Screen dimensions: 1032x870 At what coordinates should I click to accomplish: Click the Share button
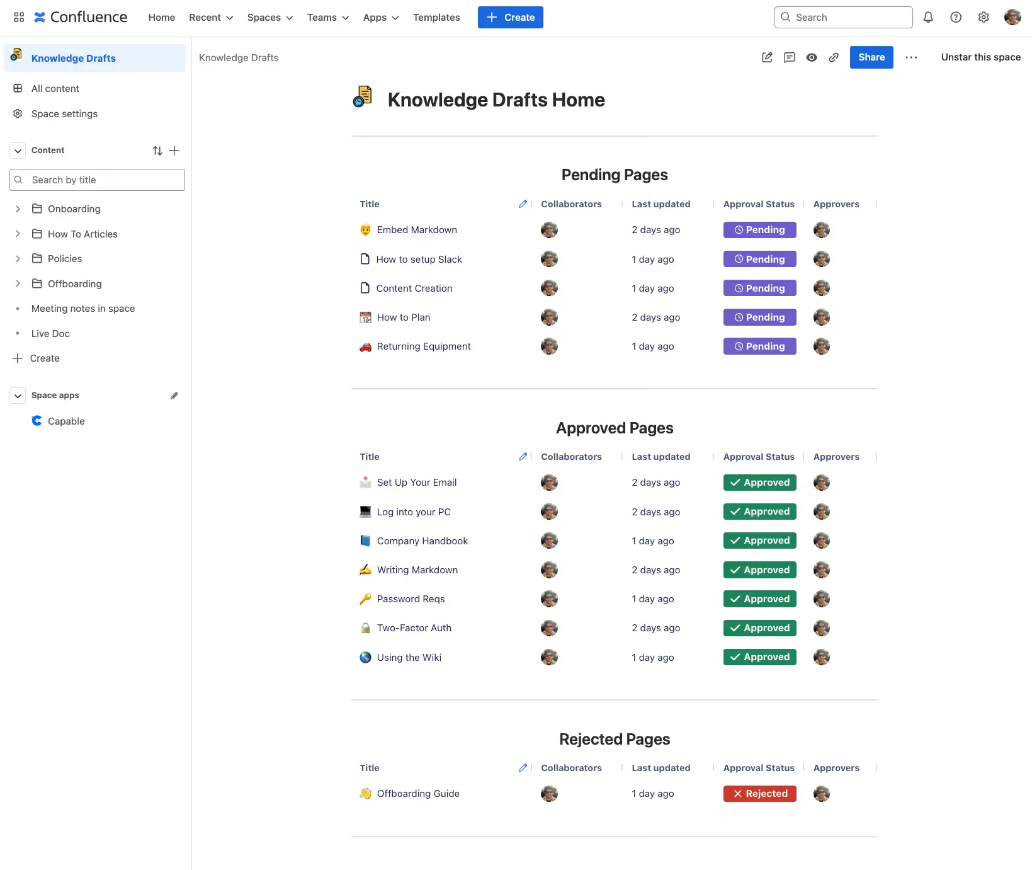[871, 57]
